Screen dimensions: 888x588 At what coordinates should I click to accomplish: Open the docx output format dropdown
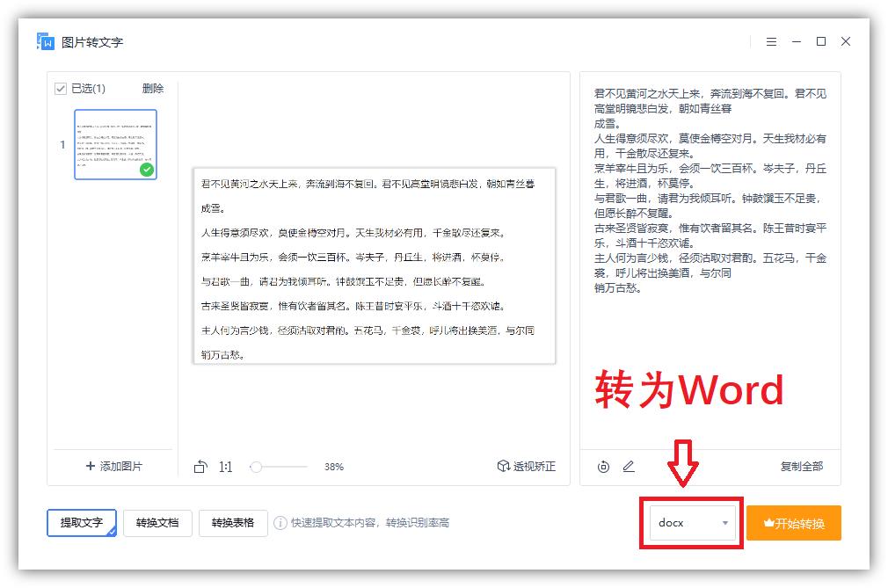690,523
